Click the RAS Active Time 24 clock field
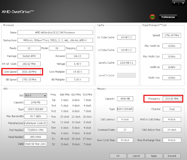This screenshot has width=187, height=160. [x=172, y=130]
